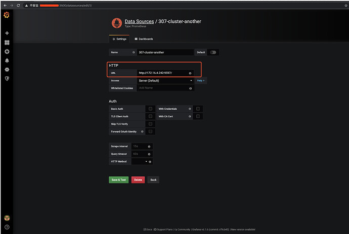Enable the With Credentials checkbox
This screenshot has height=234, width=349.
click(x=198, y=109)
